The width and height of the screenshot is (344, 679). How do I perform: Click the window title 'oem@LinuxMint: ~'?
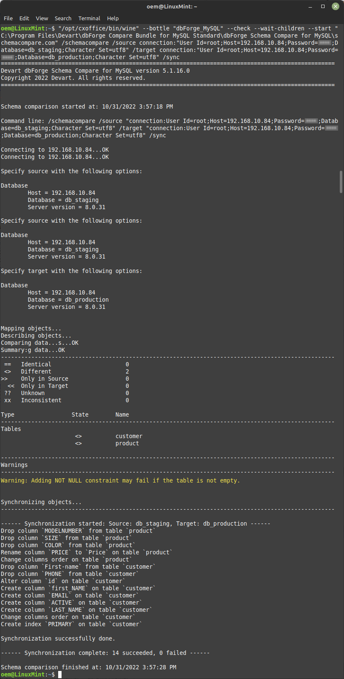coord(172,6)
